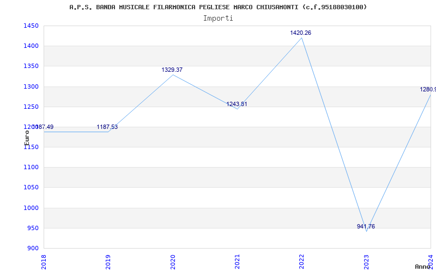This screenshot has width=436, height=272.
Task: Click the 1100 y-axis value
Action: (31, 168)
